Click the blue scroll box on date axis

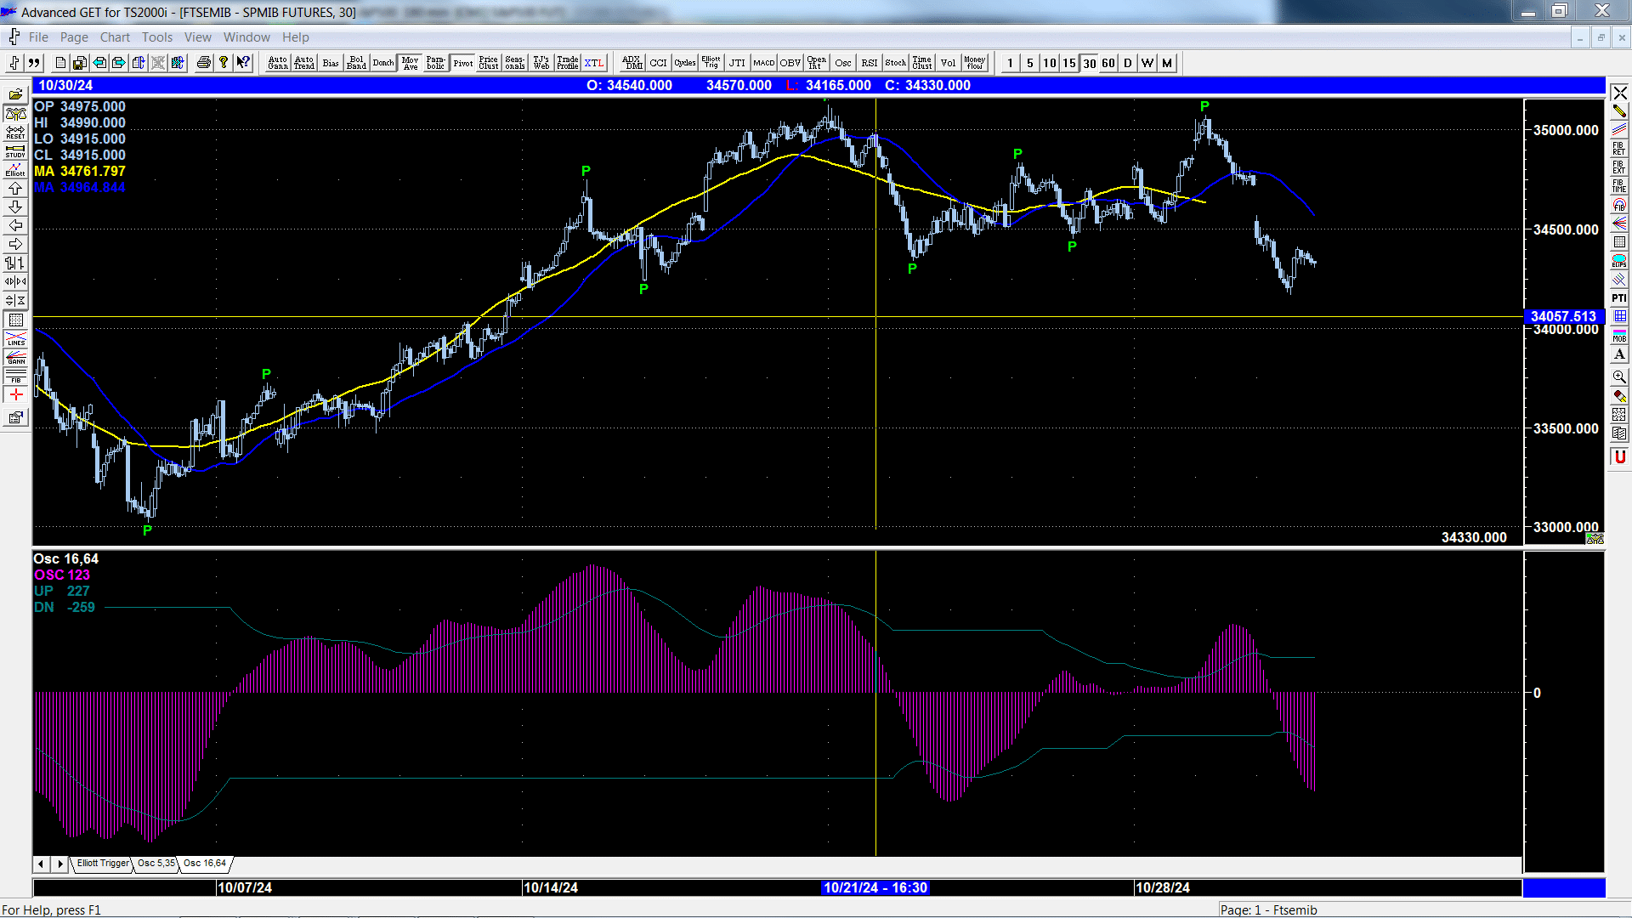click(x=1564, y=887)
